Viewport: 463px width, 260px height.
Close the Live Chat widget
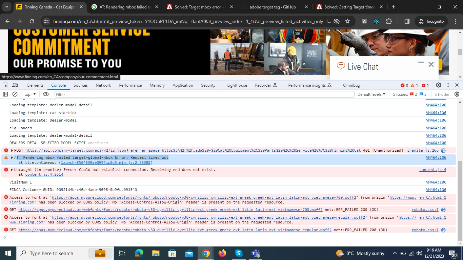[x=431, y=64]
